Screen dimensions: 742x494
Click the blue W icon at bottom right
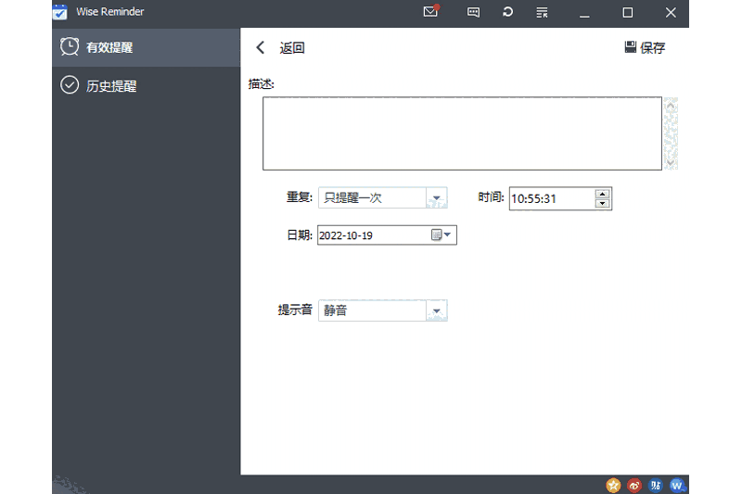677,485
